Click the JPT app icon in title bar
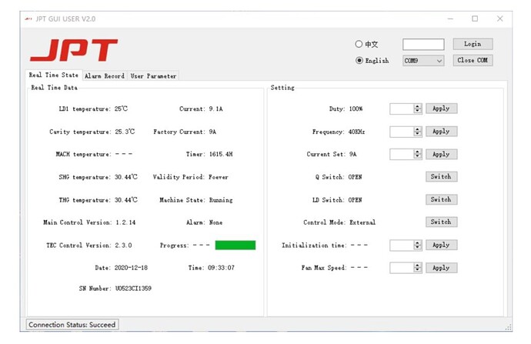Screen dimensions: 531x344 (28, 19)
